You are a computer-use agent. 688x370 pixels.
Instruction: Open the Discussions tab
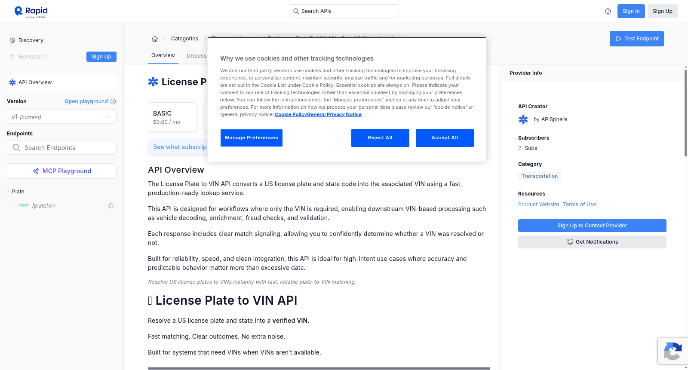(x=197, y=56)
